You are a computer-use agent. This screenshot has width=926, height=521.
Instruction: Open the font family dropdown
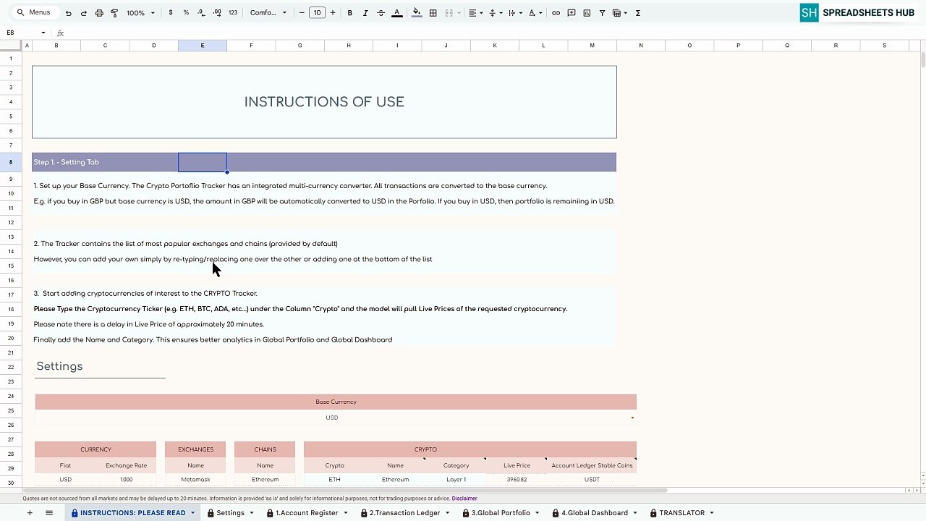pyautogui.click(x=268, y=13)
